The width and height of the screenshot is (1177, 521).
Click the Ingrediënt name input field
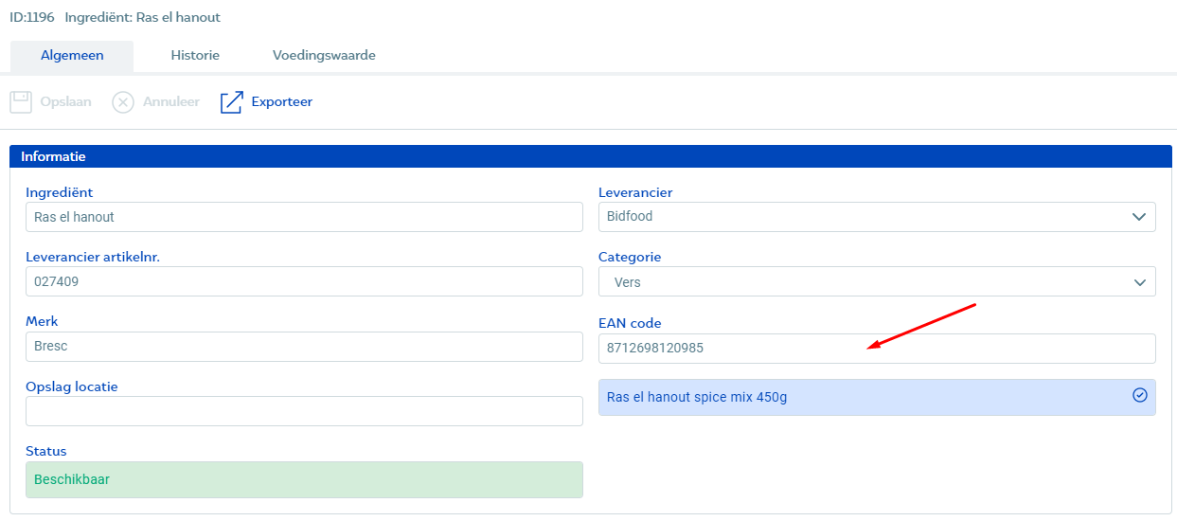304,217
